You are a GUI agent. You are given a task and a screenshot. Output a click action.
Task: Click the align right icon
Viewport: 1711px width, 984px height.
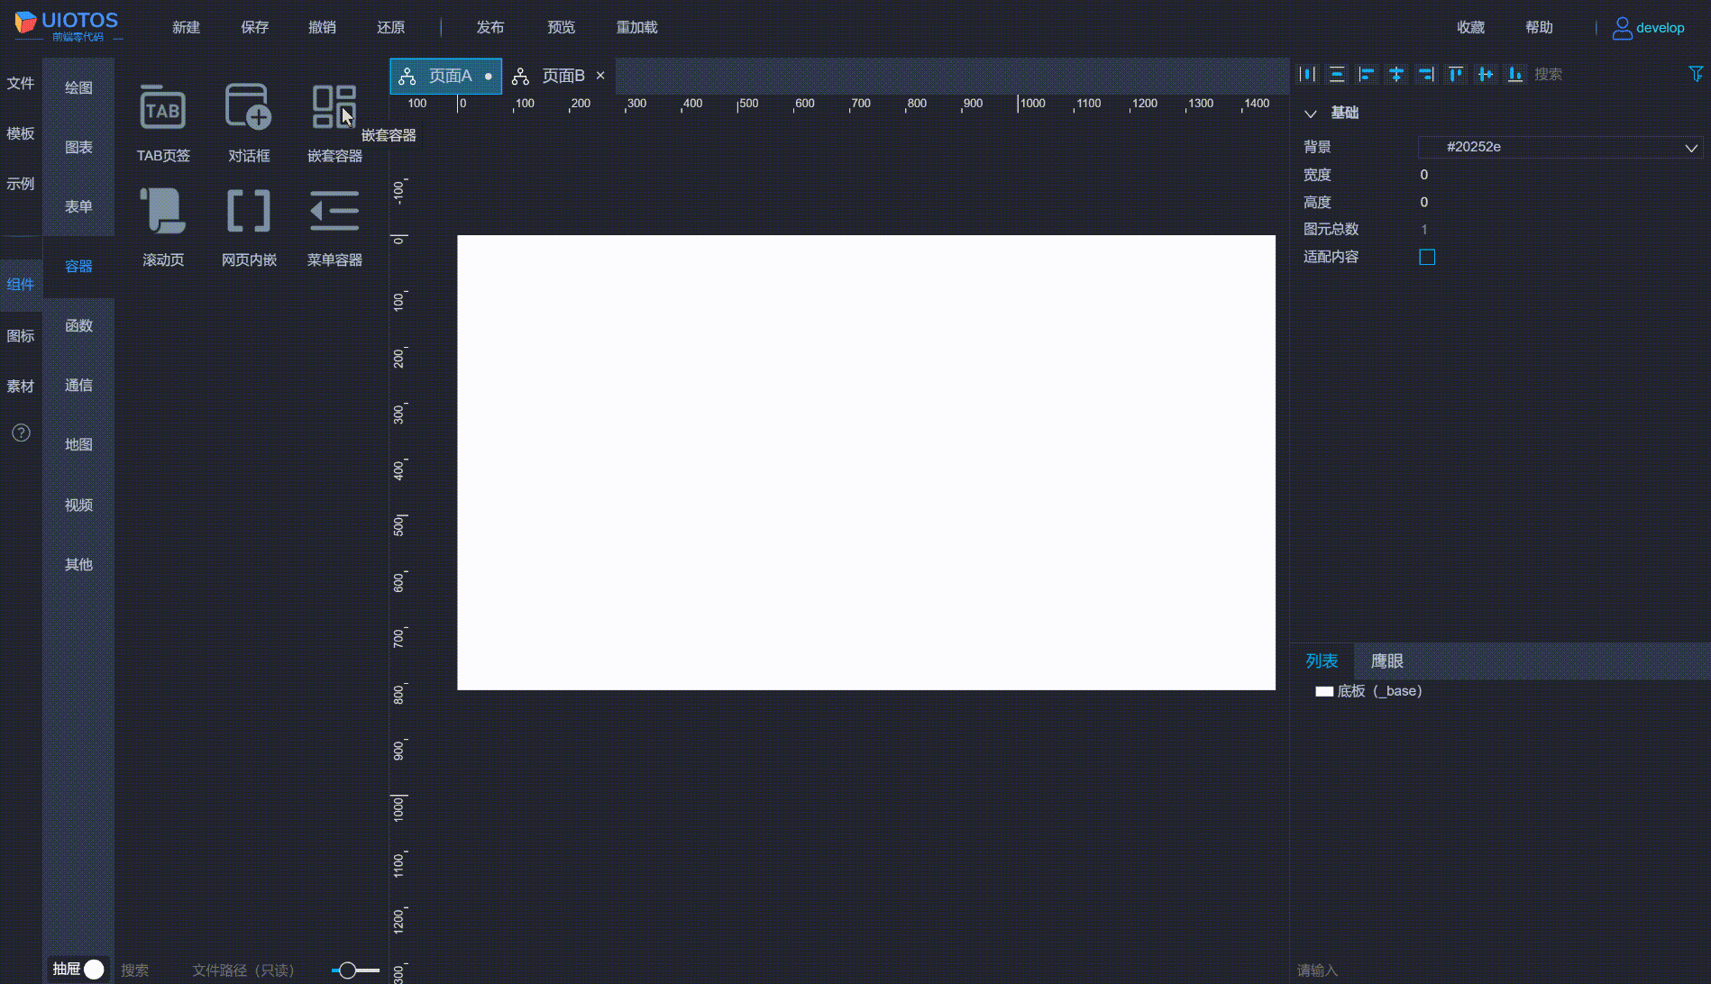coord(1426,74)
